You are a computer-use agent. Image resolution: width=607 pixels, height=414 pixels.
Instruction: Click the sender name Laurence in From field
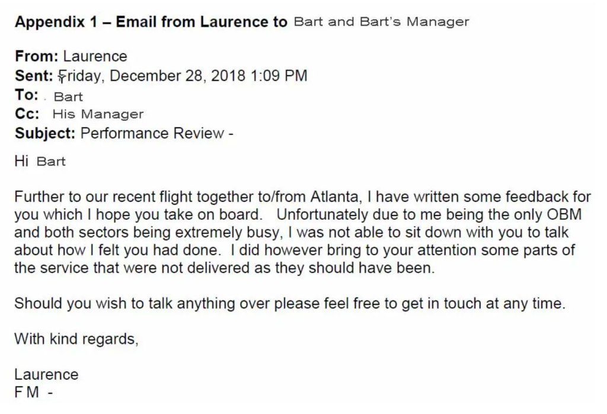point(95,56)
